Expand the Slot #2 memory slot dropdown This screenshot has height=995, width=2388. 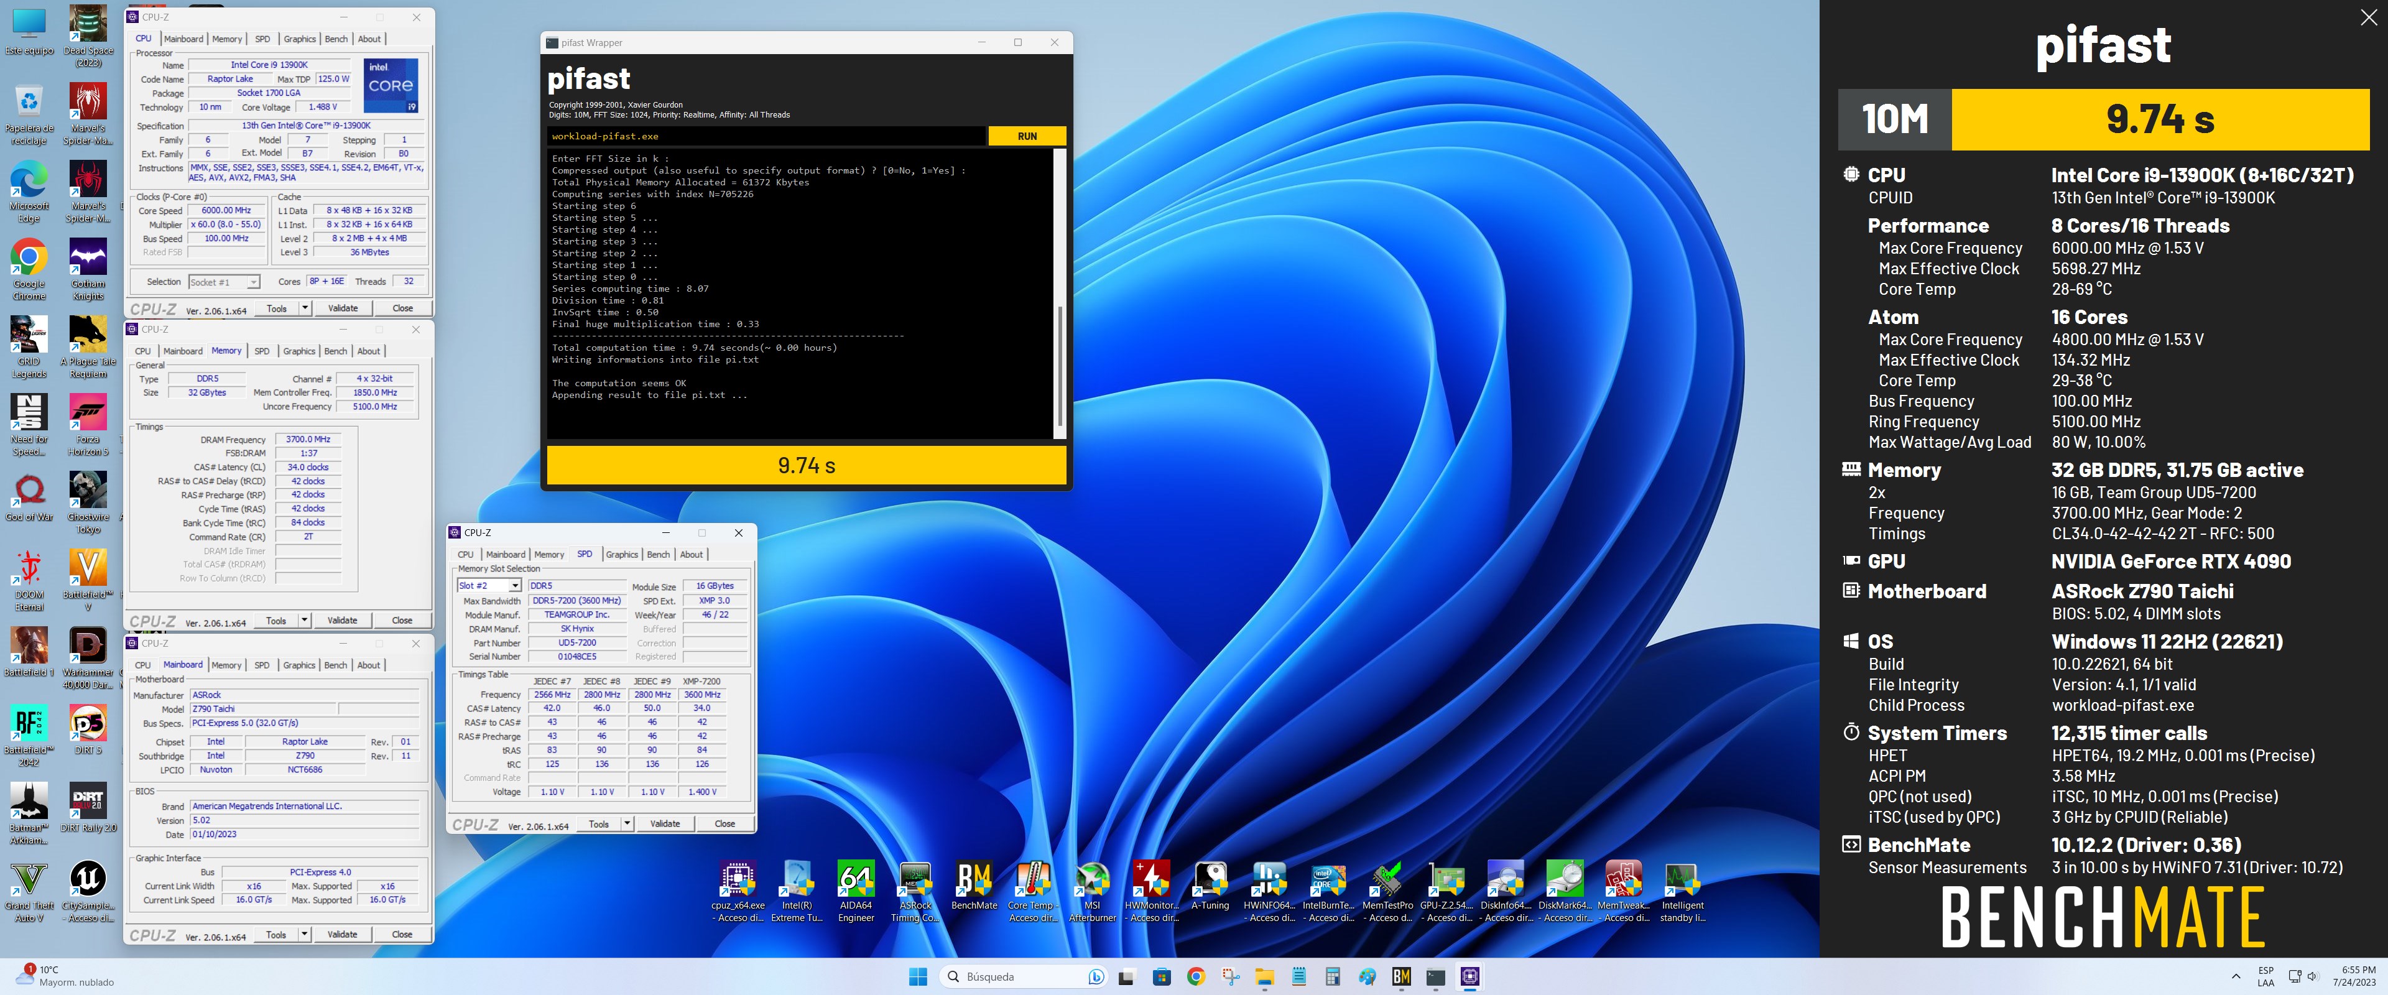click(516, 586)
